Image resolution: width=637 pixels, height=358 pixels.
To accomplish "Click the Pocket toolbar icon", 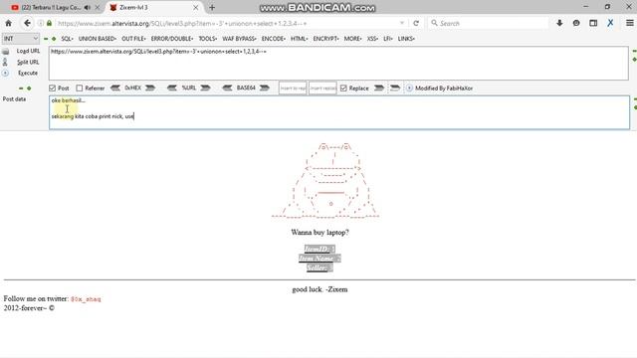I will tap(576, 23).
